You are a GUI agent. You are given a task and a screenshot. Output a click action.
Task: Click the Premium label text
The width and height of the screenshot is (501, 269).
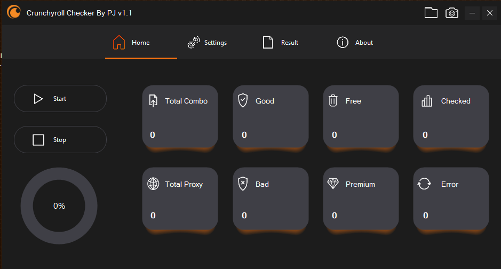tap(361, 184)
